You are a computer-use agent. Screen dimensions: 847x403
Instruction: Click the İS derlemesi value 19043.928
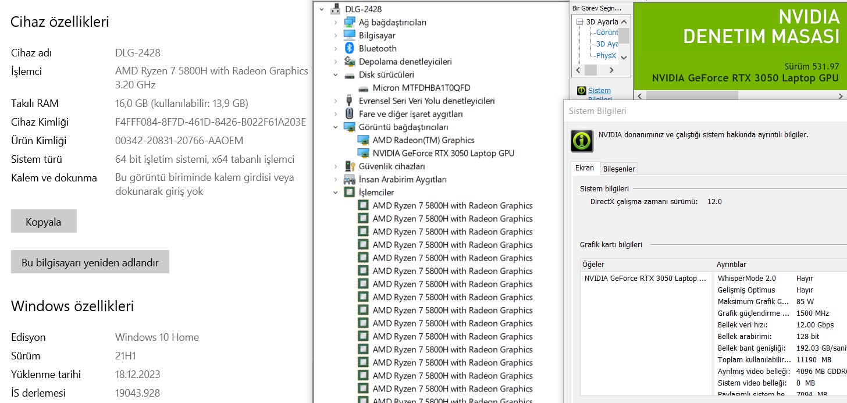pyautogui.click(x=137, y=393)
